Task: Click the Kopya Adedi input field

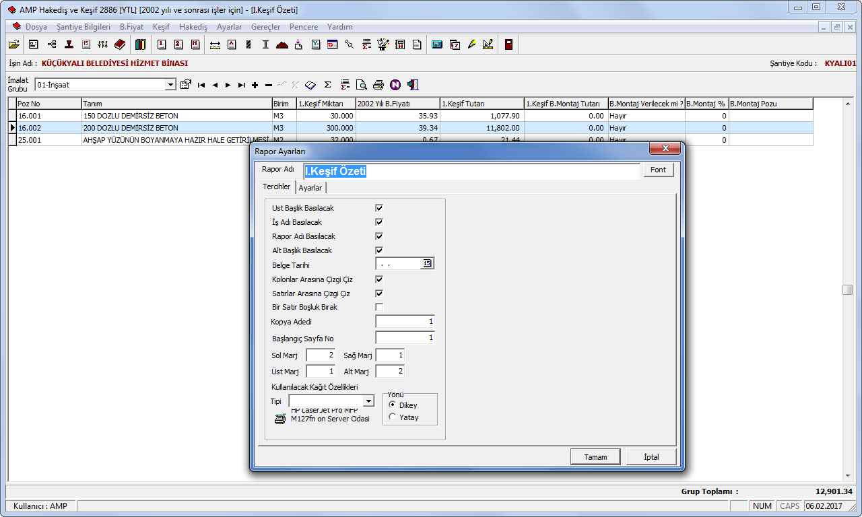Action: [x=405, y=322]
